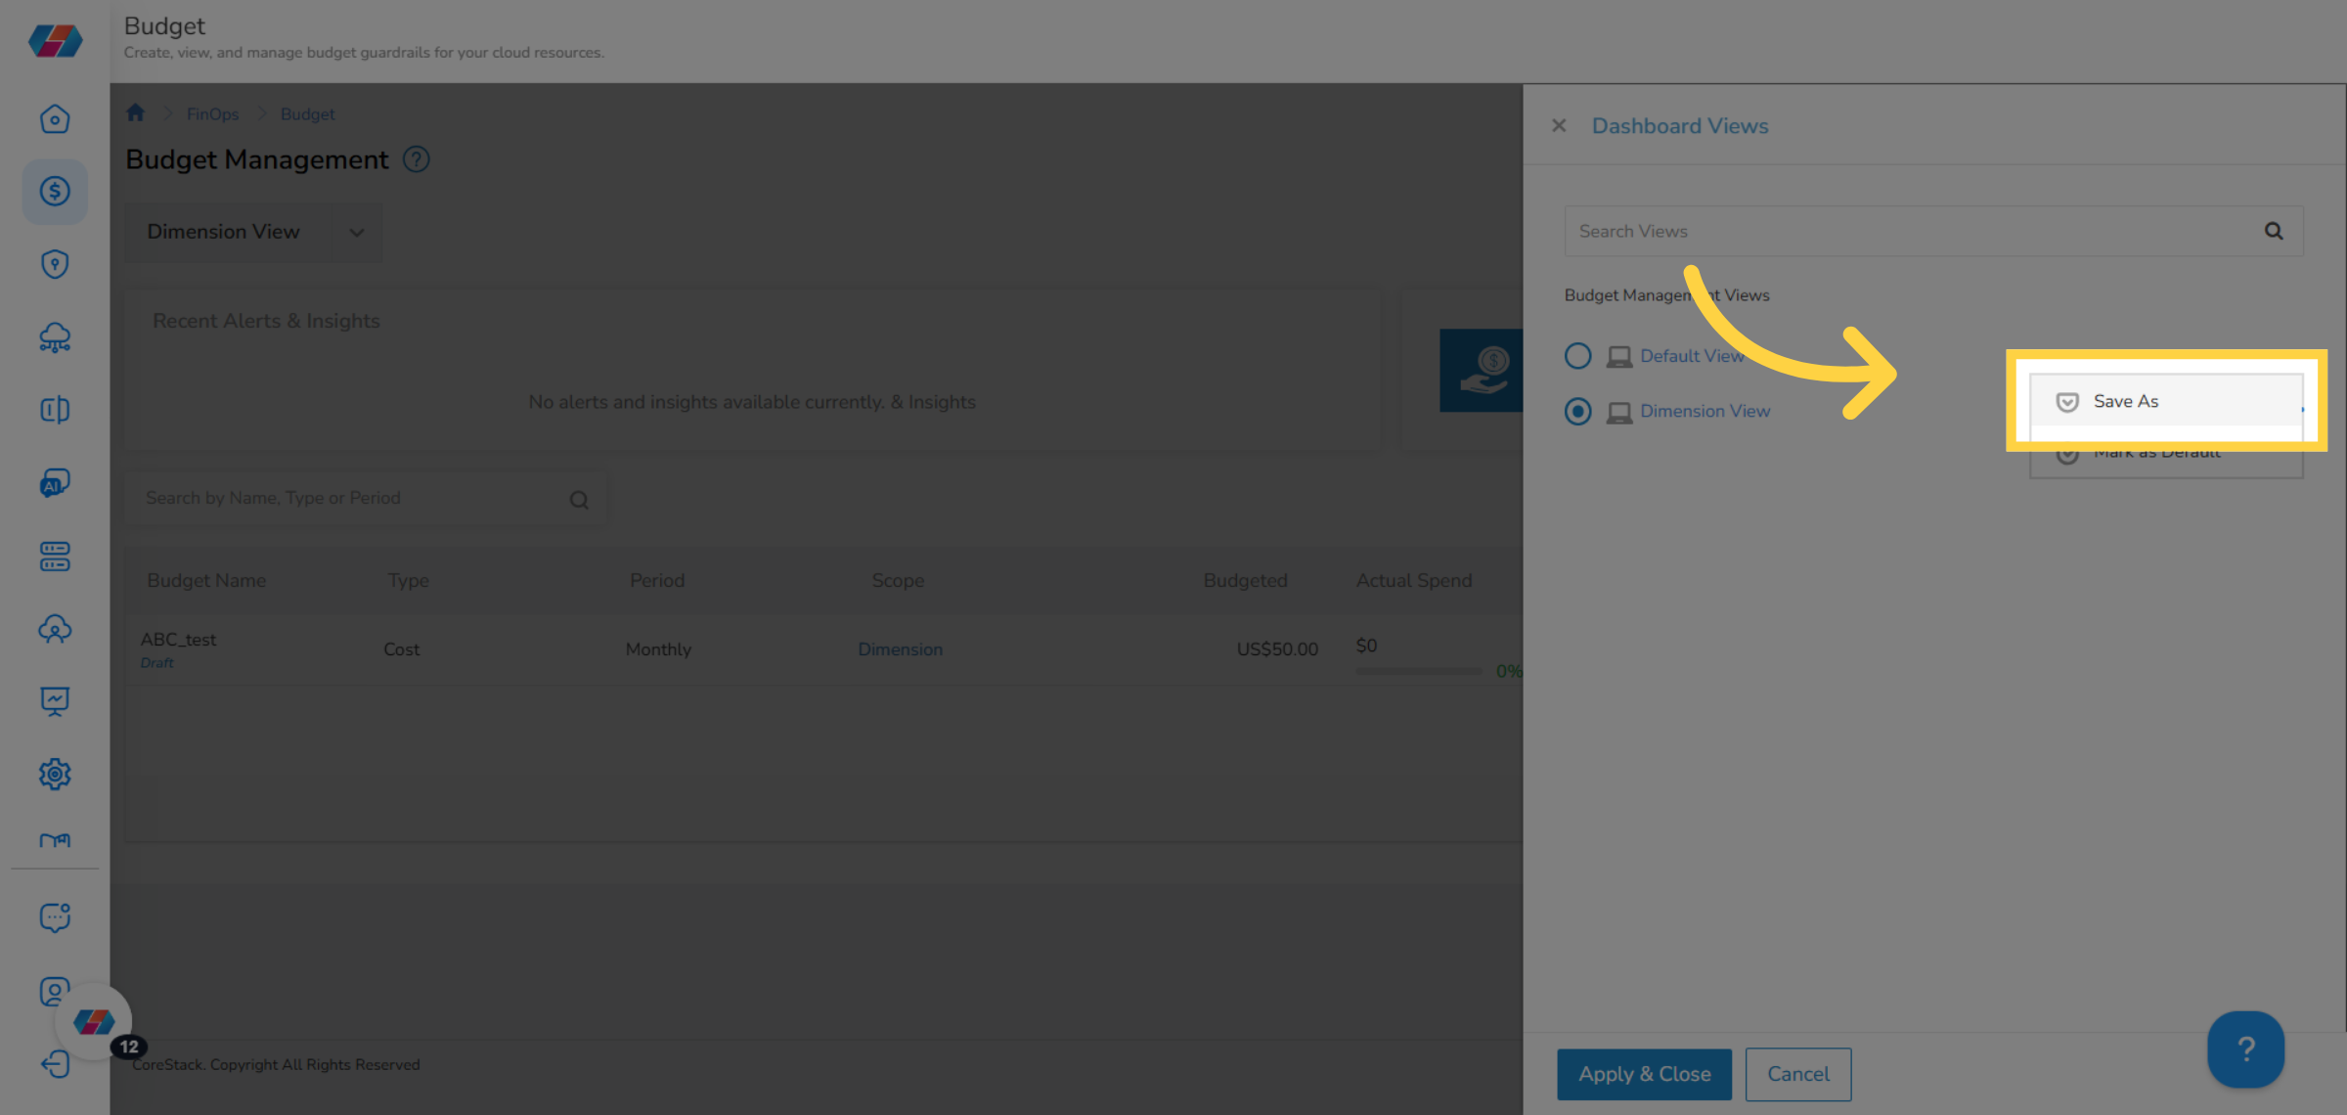The image size is (2347, 1115).
Task: Click the search magnifier in Search Views field
Action: [2274, 231]
